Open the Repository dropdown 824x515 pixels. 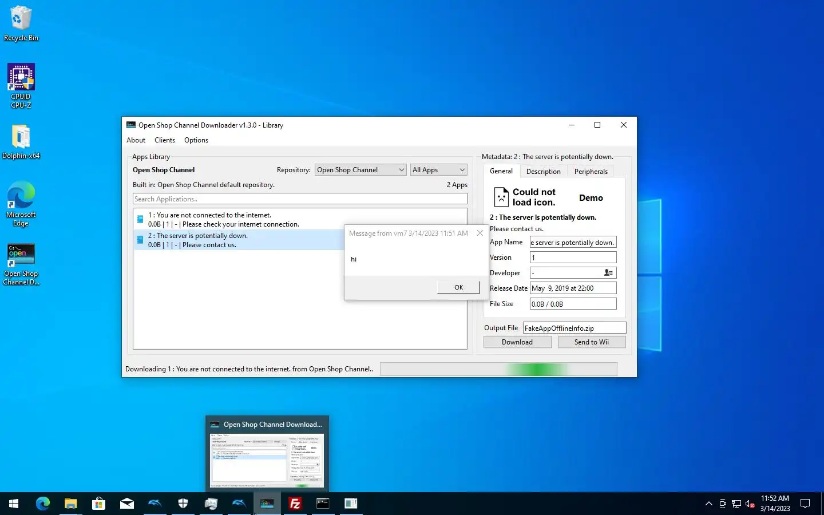click(x=360, y=170)
